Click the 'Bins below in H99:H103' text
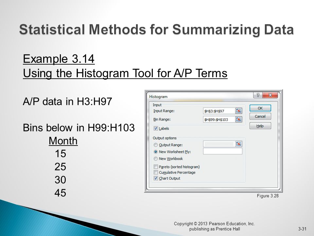 point(79,128)
